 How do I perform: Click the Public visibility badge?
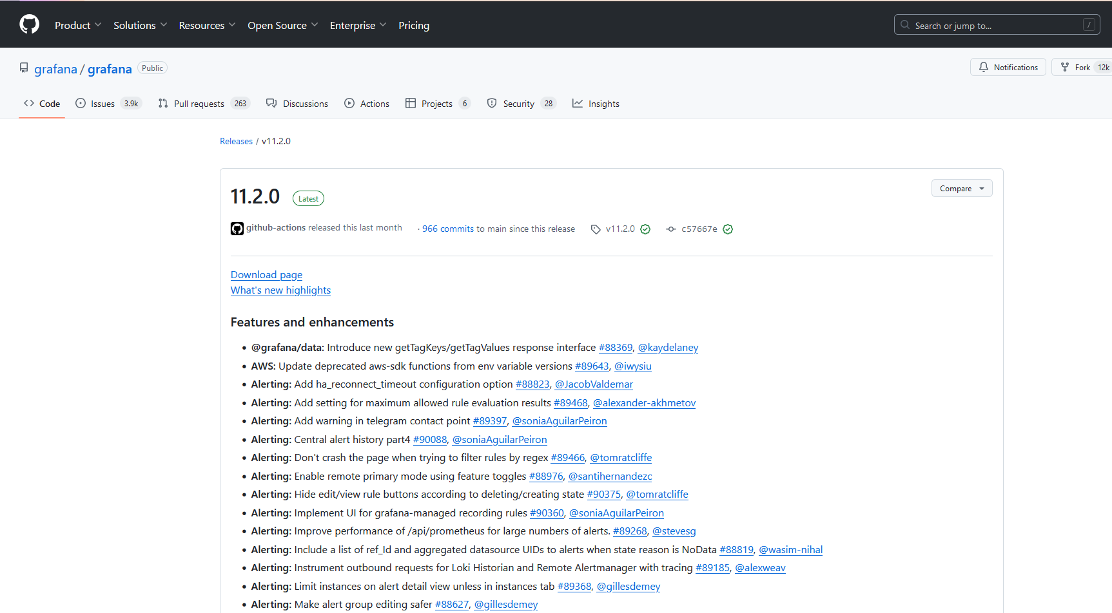152,68
